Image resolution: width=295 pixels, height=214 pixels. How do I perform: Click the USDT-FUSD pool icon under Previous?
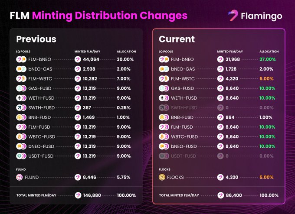21,156
